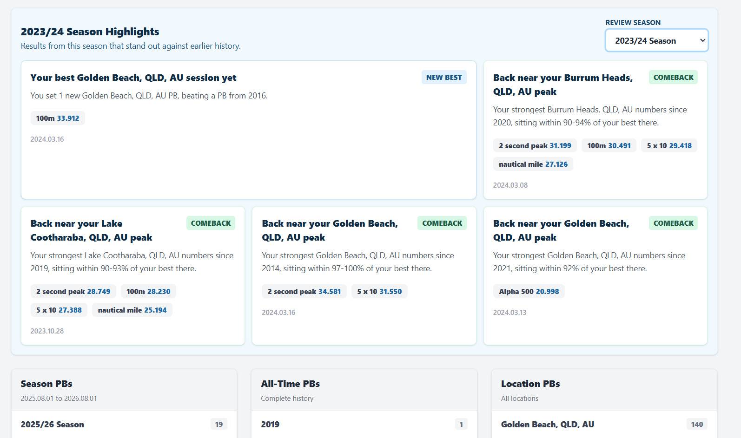Click the COMEBACK badge above Alpha 500 chip
This screenshot has height=438, width=741.
pyautogui.click(x=673, y=223)
